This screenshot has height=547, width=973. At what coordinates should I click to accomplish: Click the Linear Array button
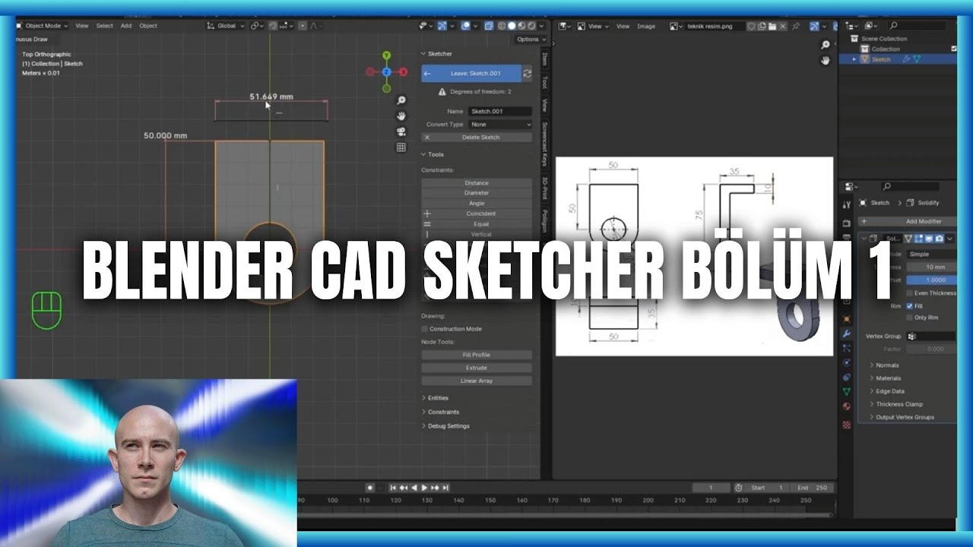[x=477, y=381]
